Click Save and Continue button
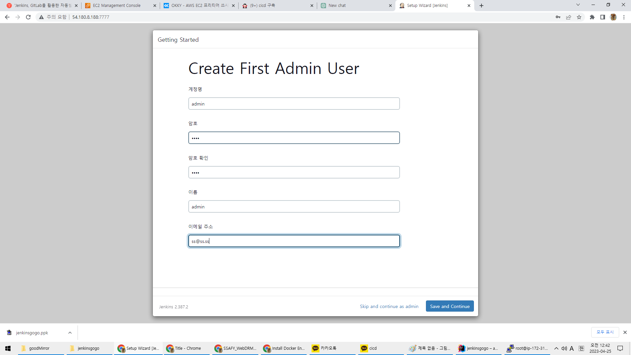The width and height of the screenshot is (631, 355). pyautogui.click(x=450, y=306)
